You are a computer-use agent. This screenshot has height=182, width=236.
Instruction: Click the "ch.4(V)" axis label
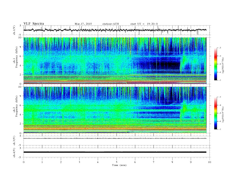coord(14,153)
